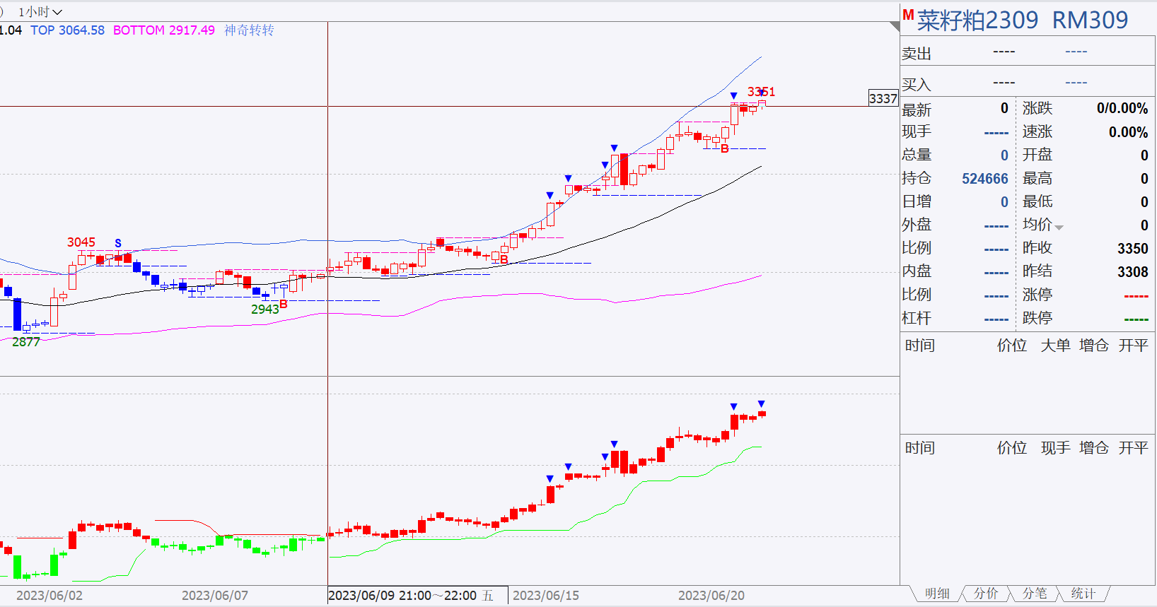Click the 3337 price box on axis
The image size is (1157, 607).
pyautogui.click(x=883, y=98)
